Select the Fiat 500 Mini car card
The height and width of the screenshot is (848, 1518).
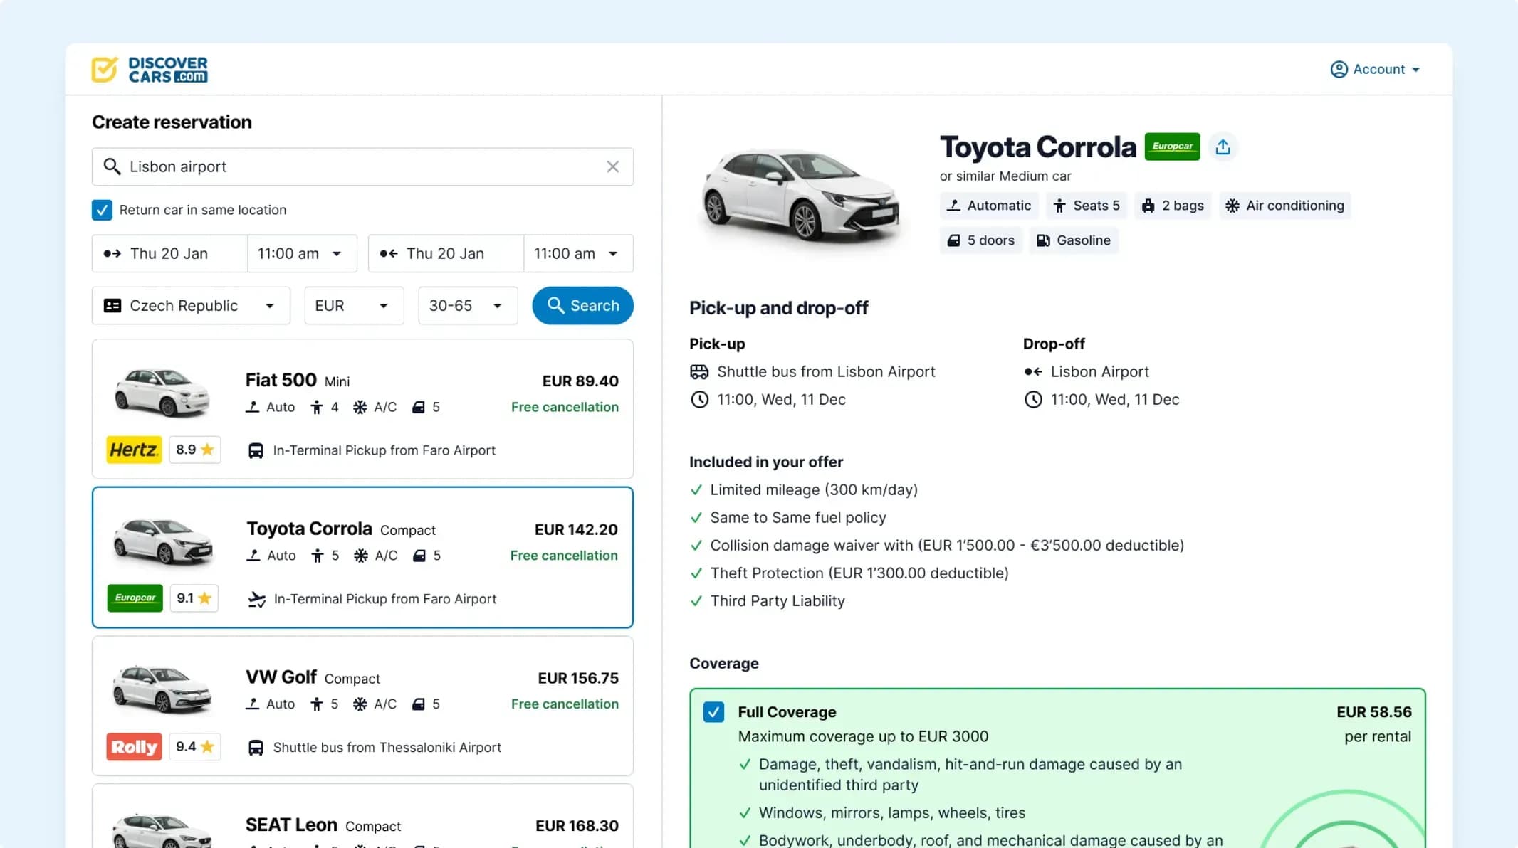(362, 409)
